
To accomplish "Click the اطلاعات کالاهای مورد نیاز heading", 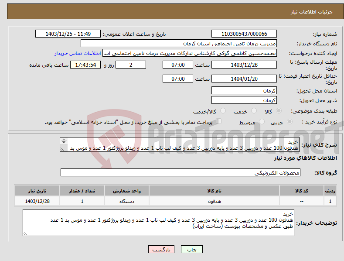I will tap(305, 158).
